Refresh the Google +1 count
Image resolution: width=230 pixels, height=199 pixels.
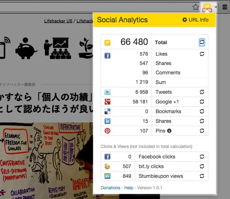(x=202, y=102)
